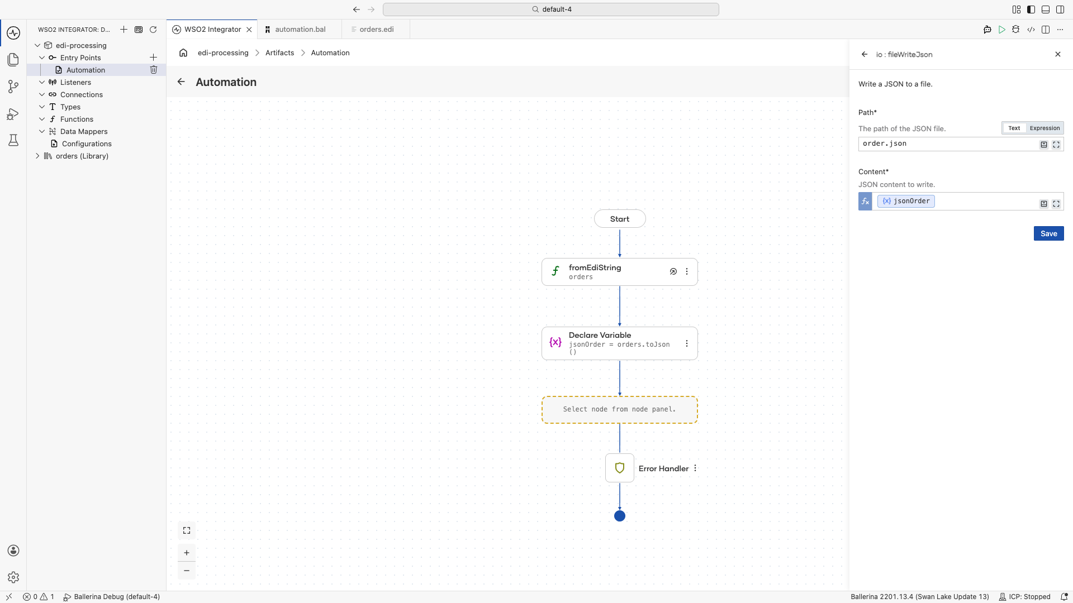Screen dimensions: 1073x603
Task: Expand the Path field editor
Action: 1056,145
